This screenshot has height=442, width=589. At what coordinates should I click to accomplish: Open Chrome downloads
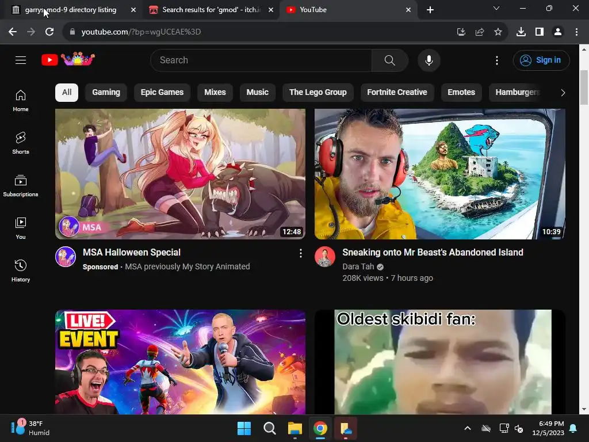point(521,32)
